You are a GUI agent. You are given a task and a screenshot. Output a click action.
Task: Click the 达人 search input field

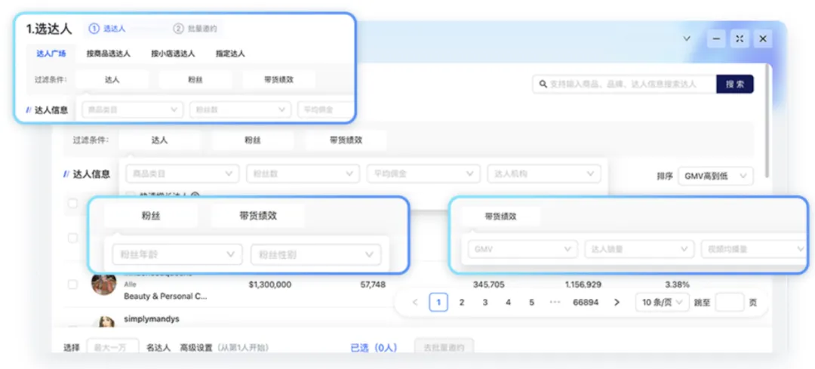[624, 84]
